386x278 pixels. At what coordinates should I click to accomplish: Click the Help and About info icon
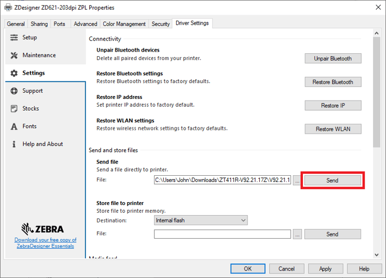click(x=14, y=144)
